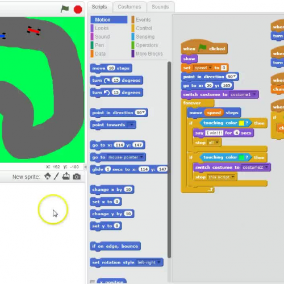Open costume1 dropdown in switch costume block
The height and width of the screenshot is (284, 284).
(254, 94)
